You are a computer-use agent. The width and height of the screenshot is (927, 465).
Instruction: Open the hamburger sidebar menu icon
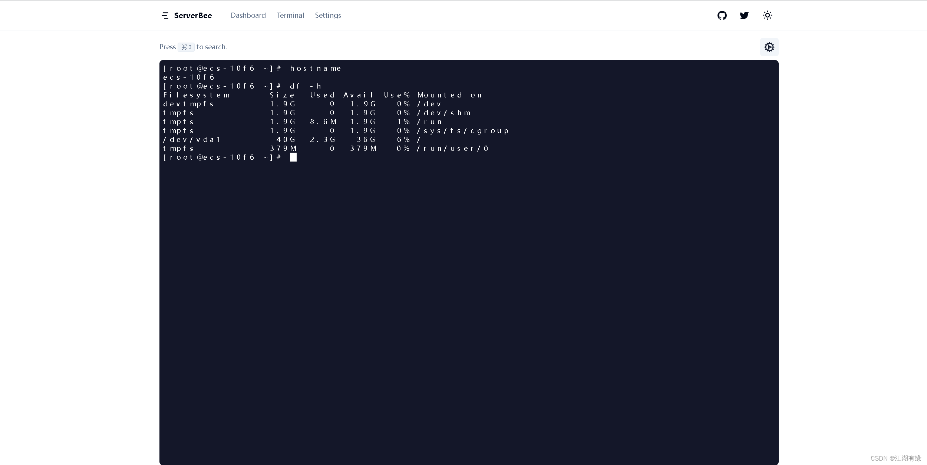165,16
